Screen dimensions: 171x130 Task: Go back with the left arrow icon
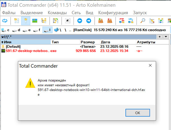click(x=80, y=21)
